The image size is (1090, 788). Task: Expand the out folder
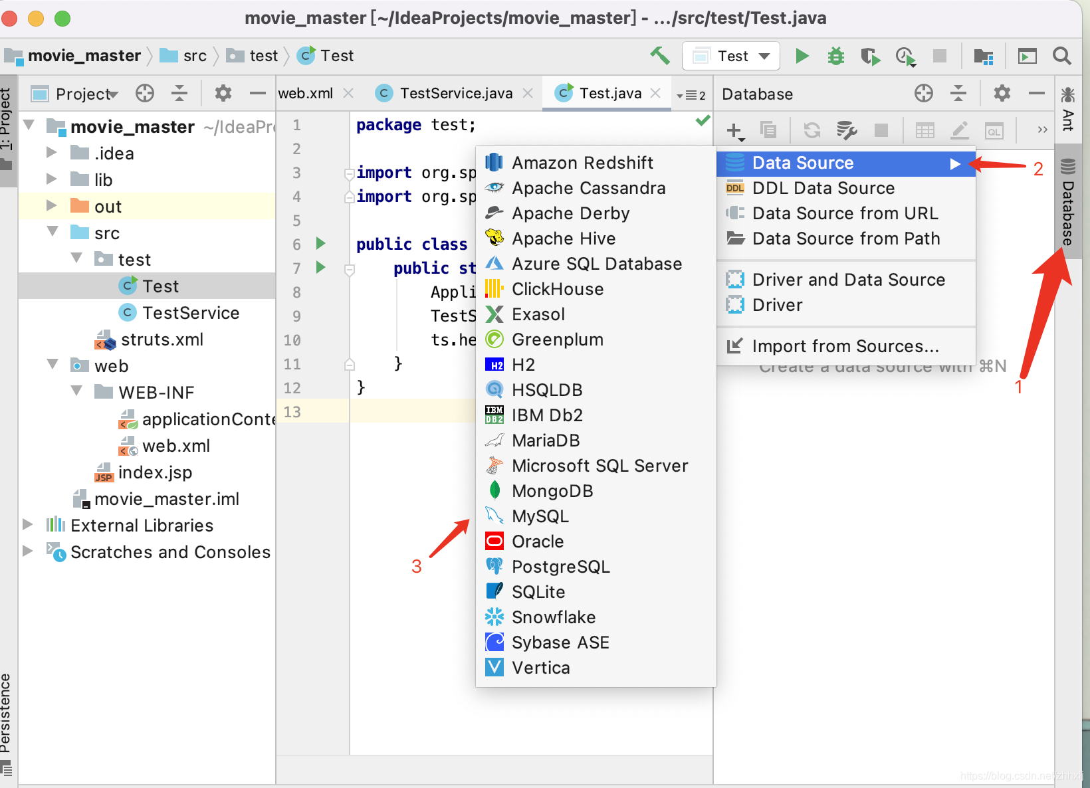tap(52, 206)
